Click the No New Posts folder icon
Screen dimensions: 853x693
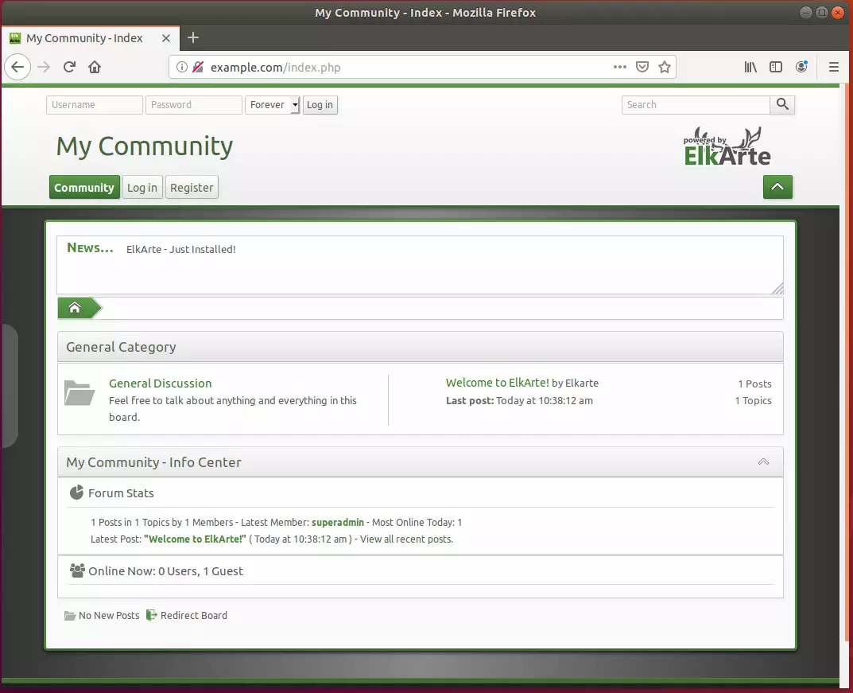click(x=70, y=616)
